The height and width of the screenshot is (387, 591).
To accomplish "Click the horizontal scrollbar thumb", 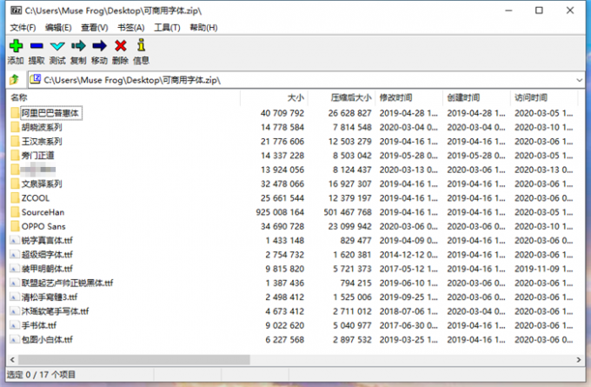I will coord(134,360).
